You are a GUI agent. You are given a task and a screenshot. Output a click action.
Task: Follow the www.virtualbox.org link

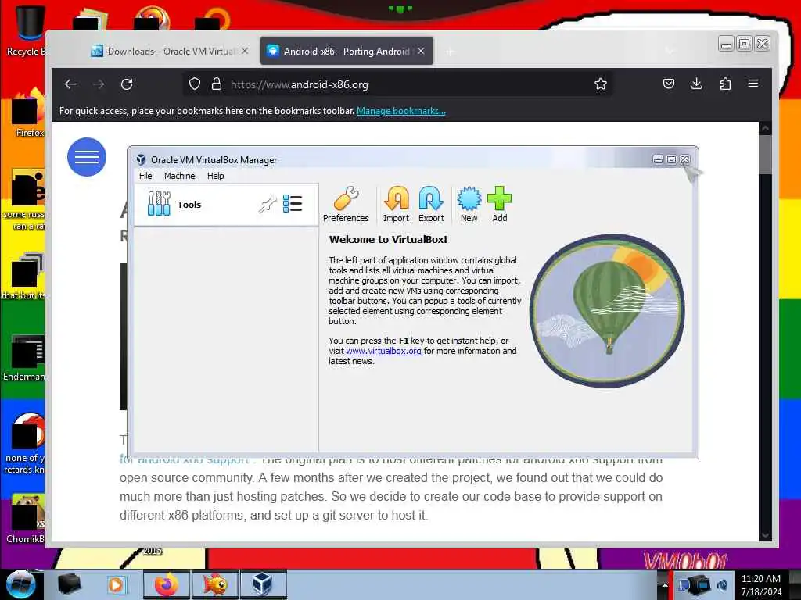tap(383, 351)
